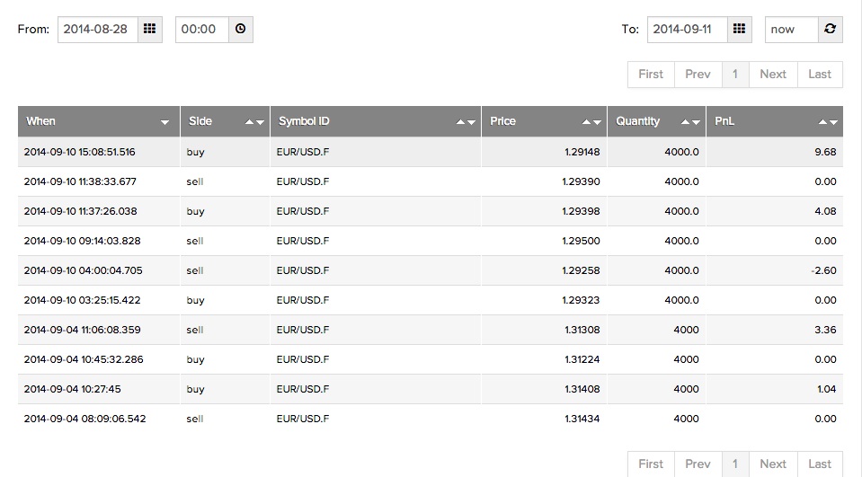
Task: Sort the Symbol ID column using its arrows
Action: [466, 122]
